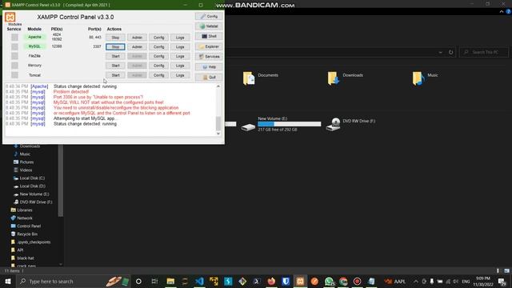Screen dimensions: 512x288
Task: Open Visual Studio Code from taskbar
Action: [199, 281]
